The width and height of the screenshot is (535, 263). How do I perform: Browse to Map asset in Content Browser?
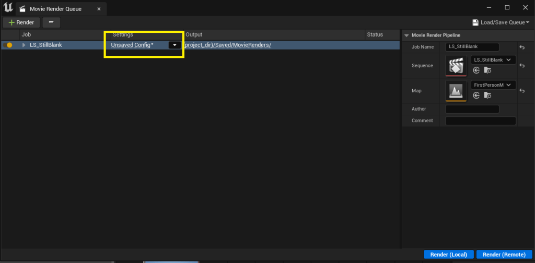pos(487,95)
